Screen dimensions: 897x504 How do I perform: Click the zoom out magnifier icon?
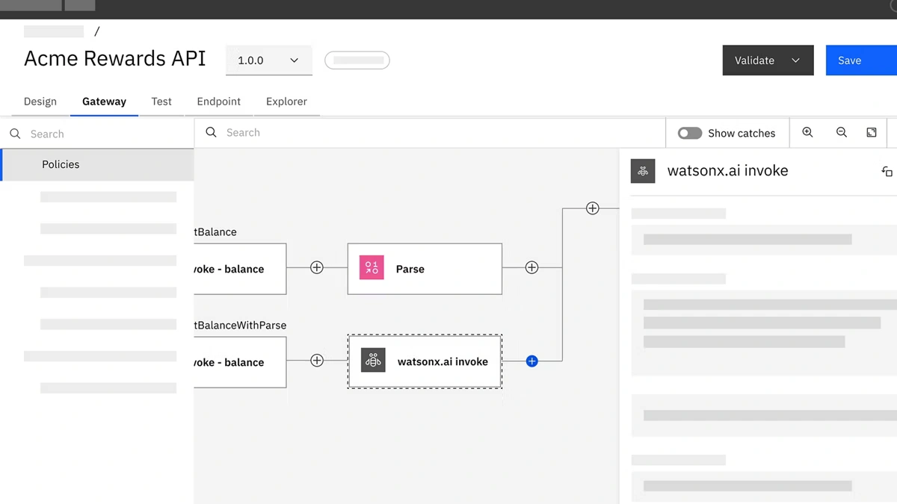coord(841,132)
